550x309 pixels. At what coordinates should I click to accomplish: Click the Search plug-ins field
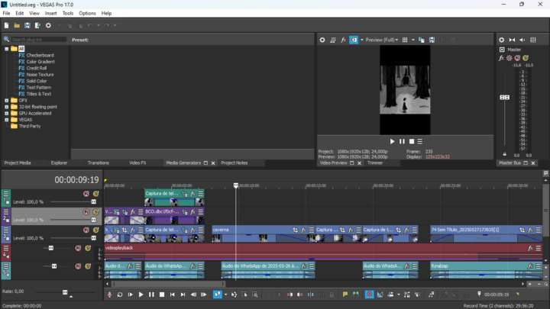click(x=38, y=39)
